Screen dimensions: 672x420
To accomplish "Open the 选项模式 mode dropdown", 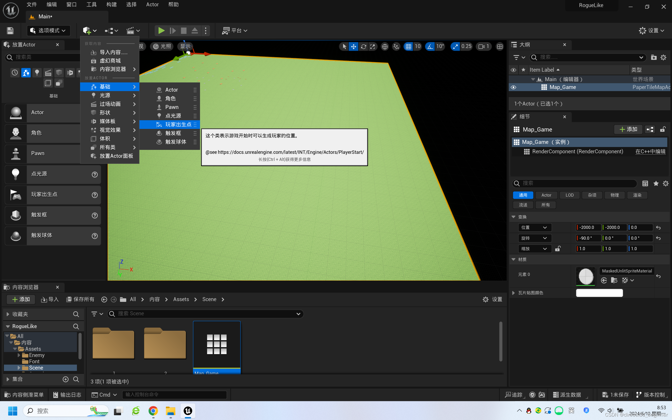I will click(49, 30).
